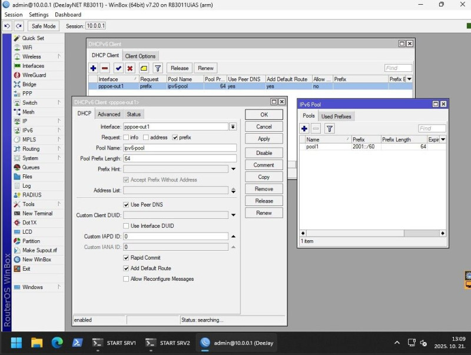The height and width of the screenshot is (355, 471).
Task: Open Log from the sidebar
Action: 26,186
